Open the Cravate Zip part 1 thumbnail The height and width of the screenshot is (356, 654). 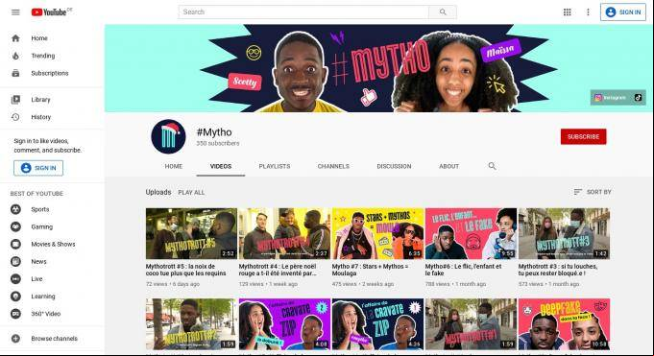(x=377, y=324)
